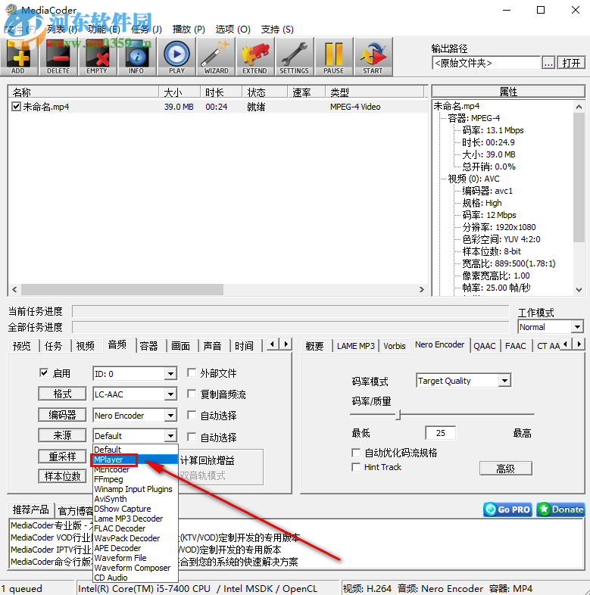Image resolution: width=590 pixels, height=595 pixels.
Task: Select FFmpeg from source list
Action: point(136,479)
